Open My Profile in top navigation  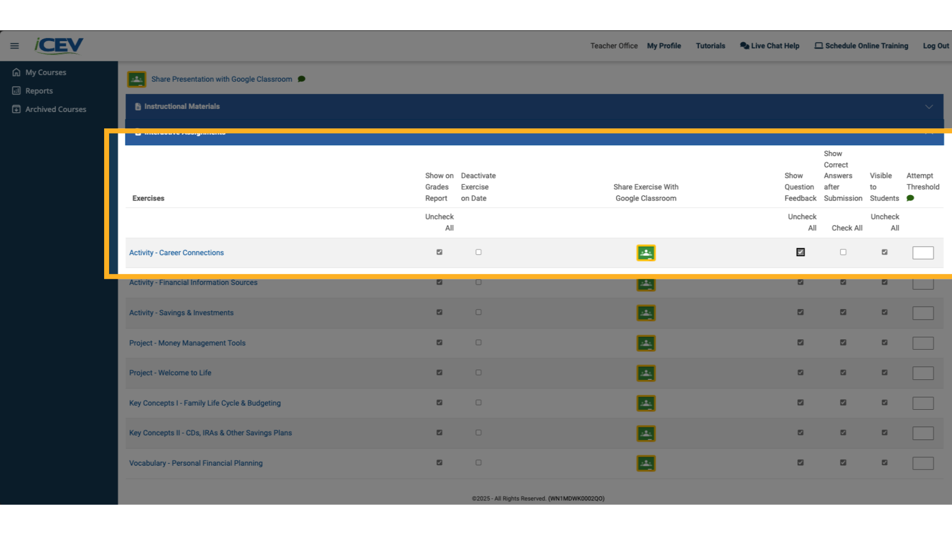[x=664, y=46]
